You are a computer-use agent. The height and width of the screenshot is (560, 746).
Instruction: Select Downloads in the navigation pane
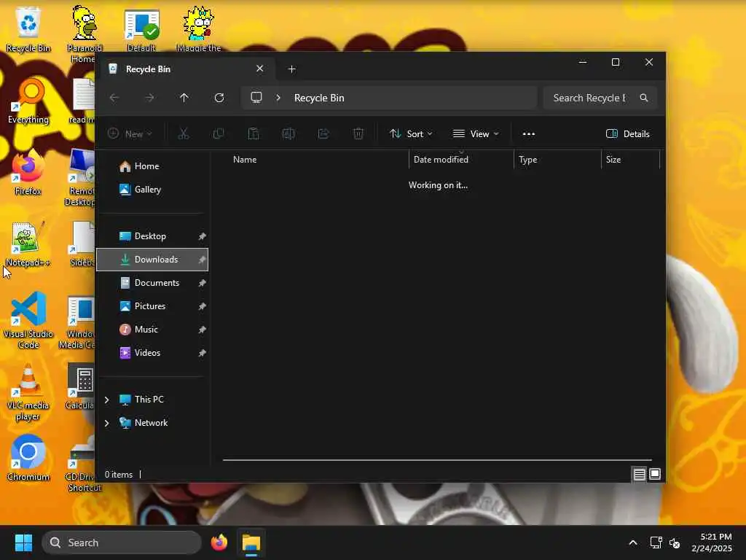[152, 260]
